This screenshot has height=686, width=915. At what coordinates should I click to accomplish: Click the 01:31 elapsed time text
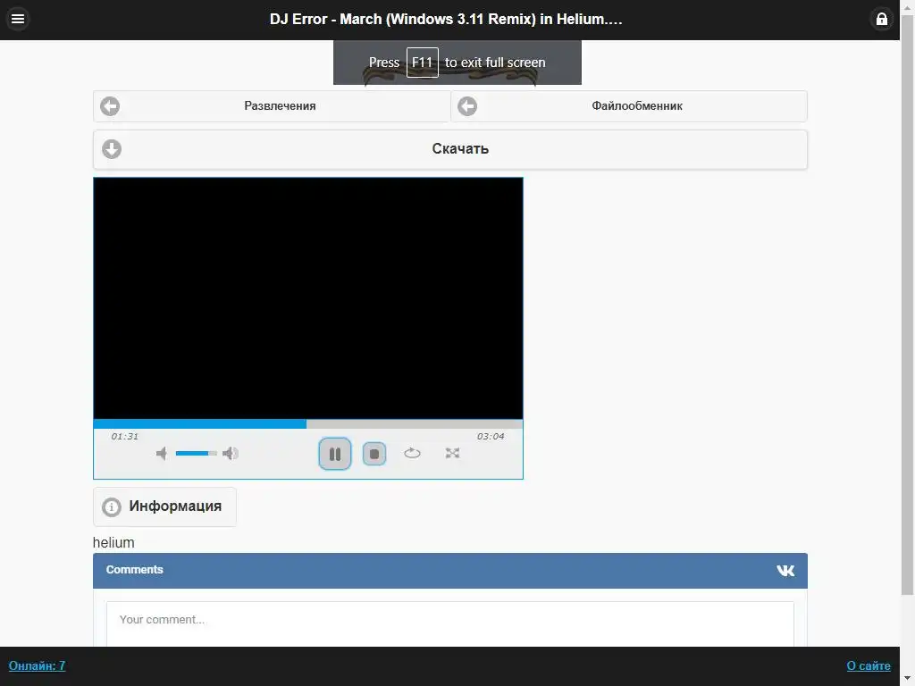pyautogui.click(x=125, y=436)
